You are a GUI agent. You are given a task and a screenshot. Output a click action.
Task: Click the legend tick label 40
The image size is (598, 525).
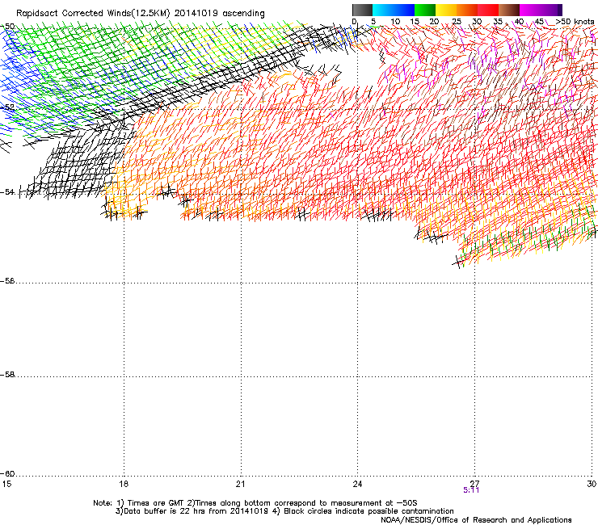519,21
